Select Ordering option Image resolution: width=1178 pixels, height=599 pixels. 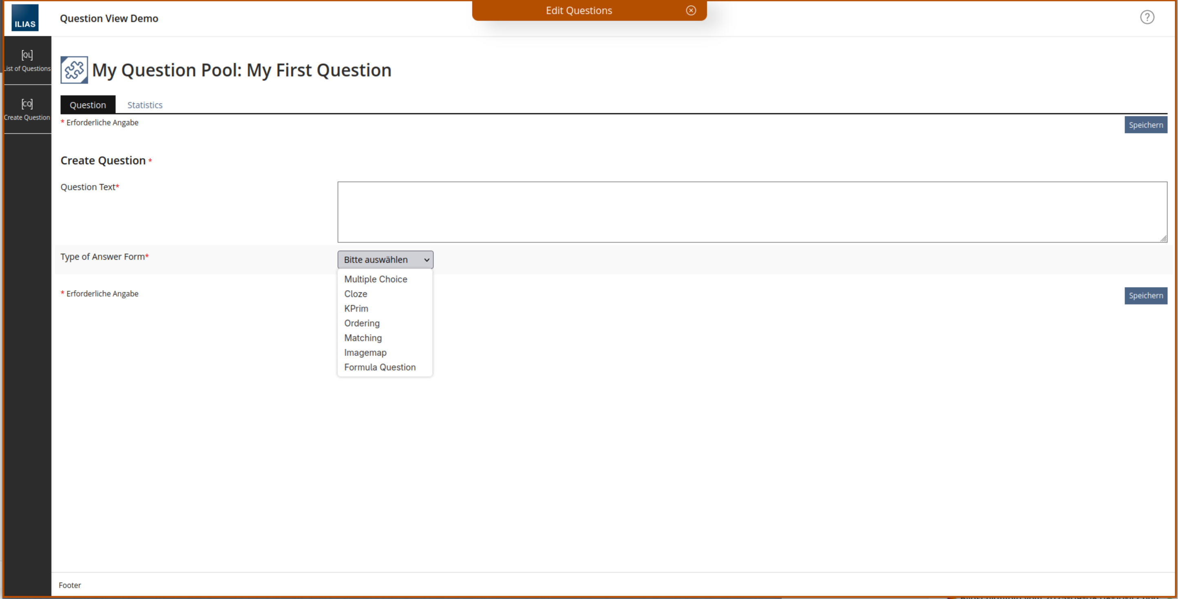362,323
